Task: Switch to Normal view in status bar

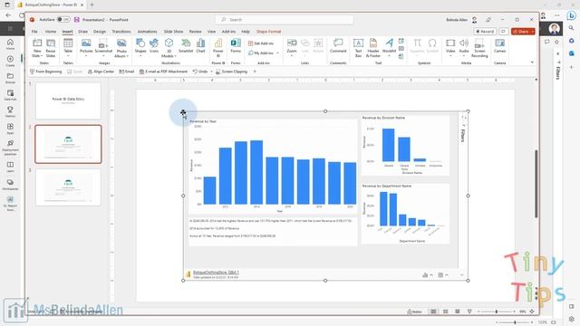Action: 433,312
